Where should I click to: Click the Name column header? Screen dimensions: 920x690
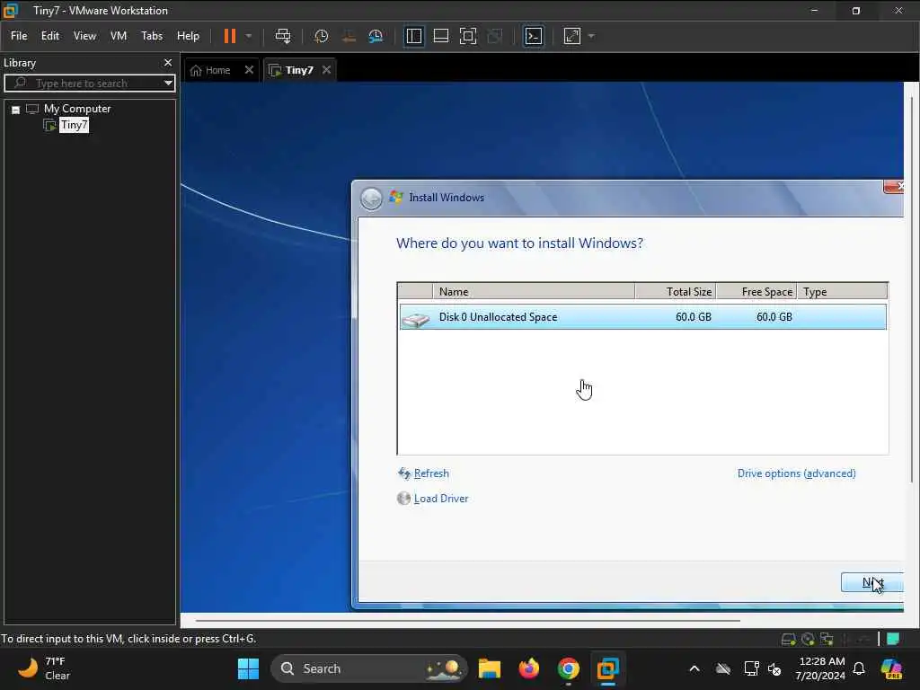tap(533, 292)
